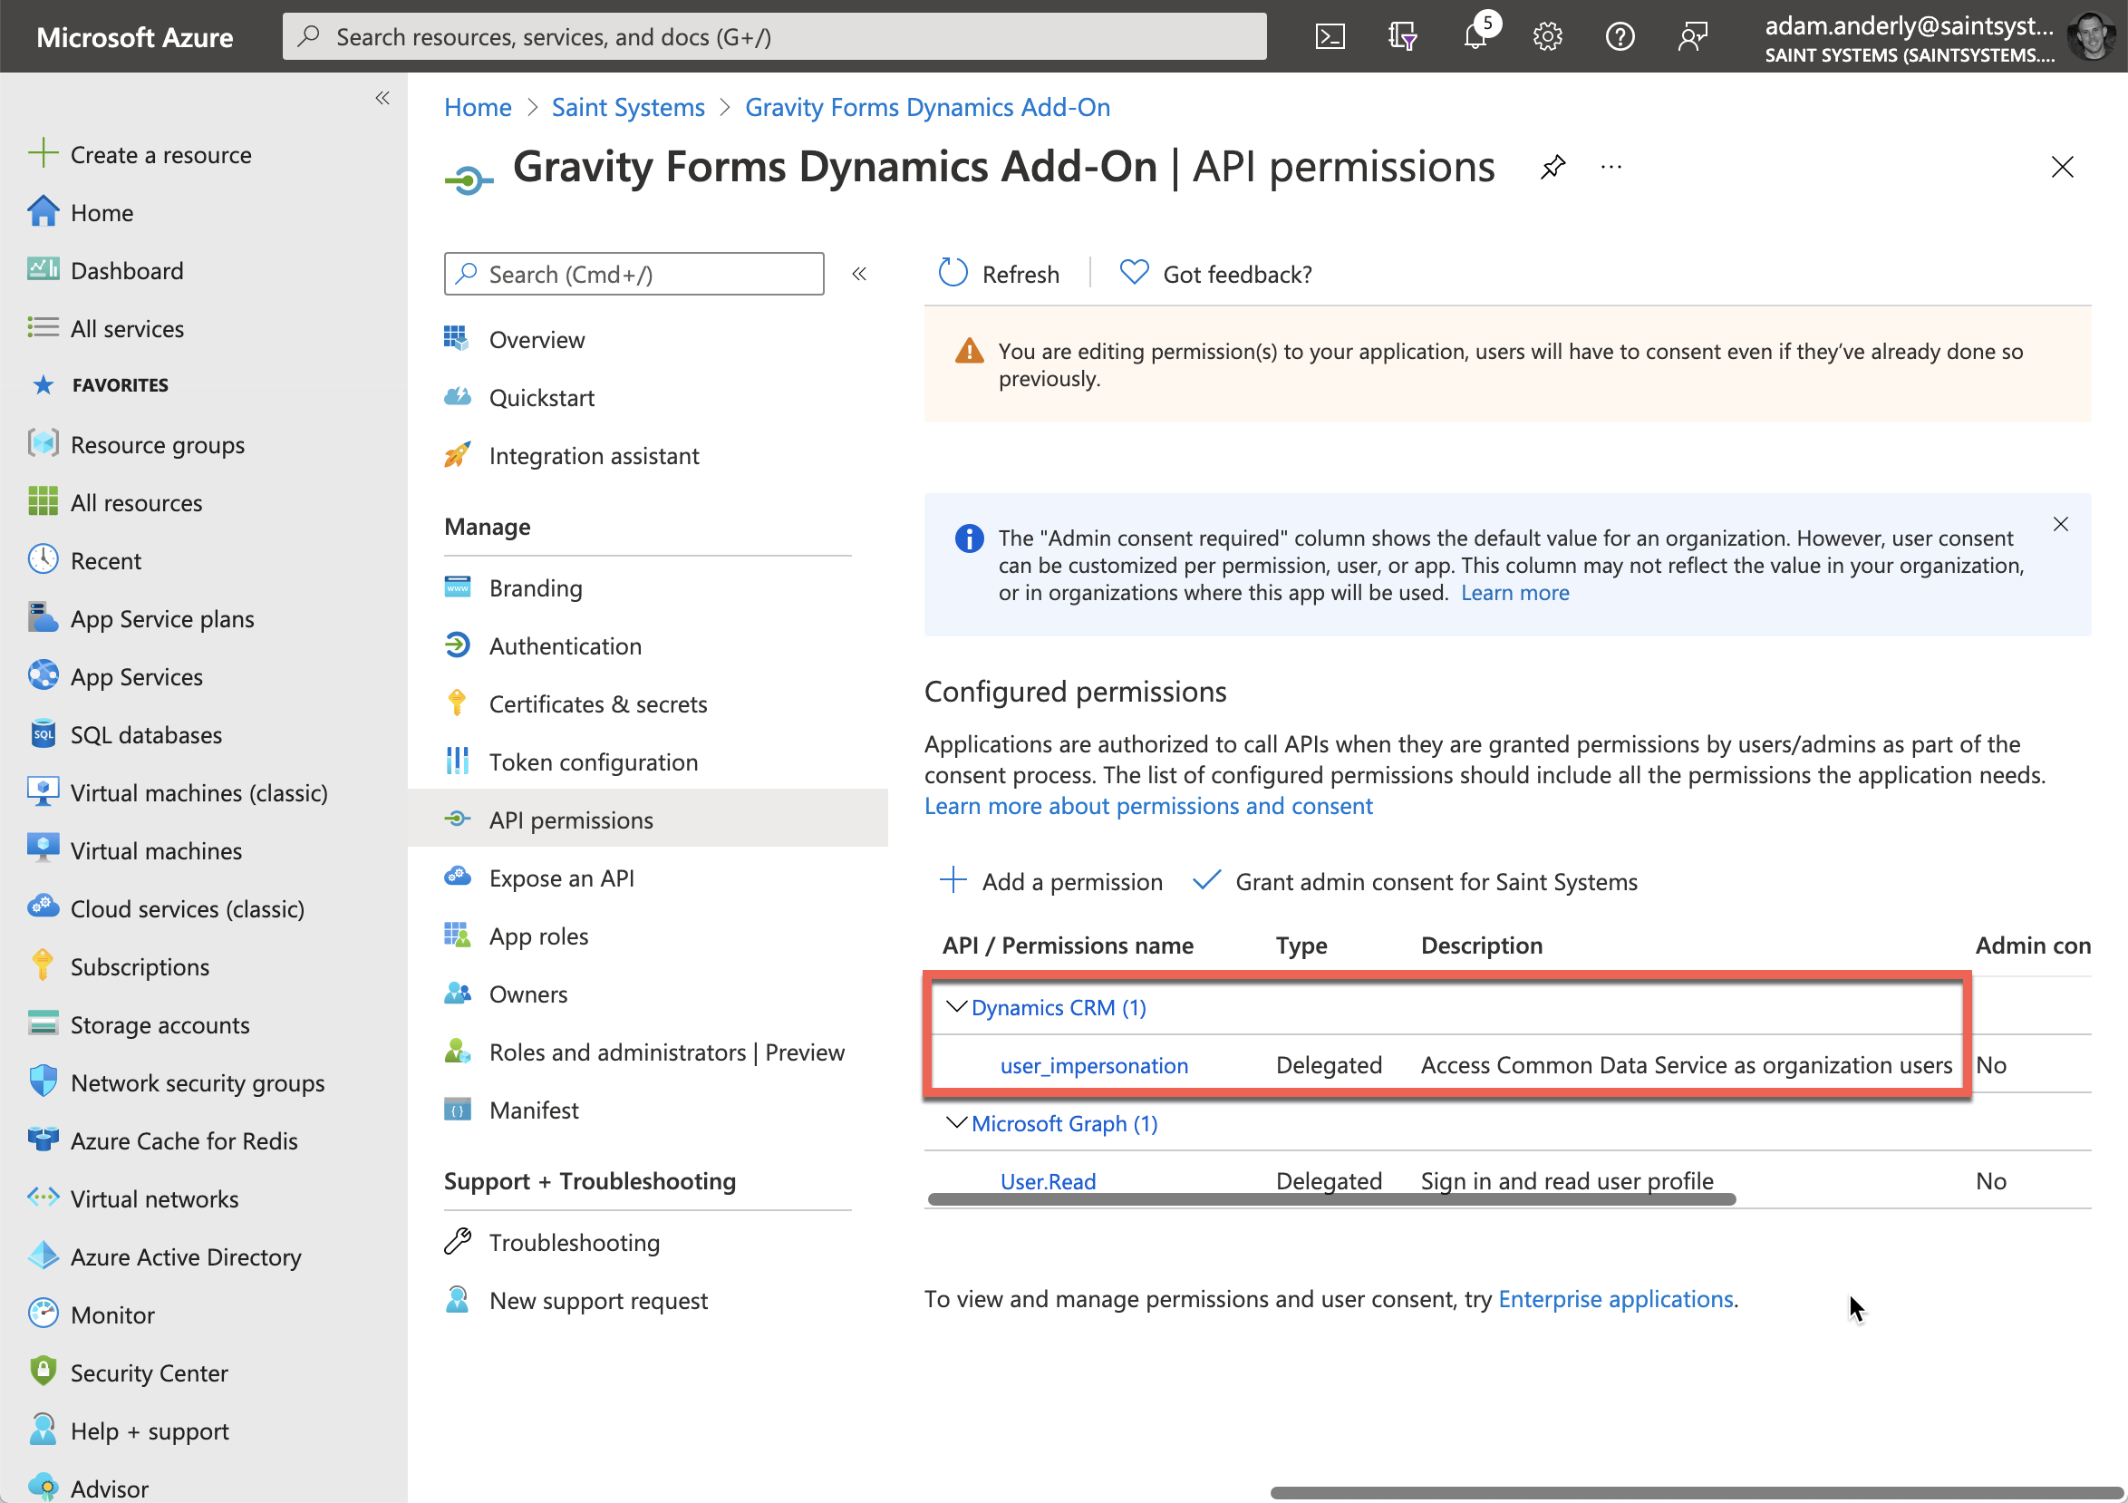Viewport: 2128px width, 1503px height.
Task: Click the Certificates & secrets key icon
Action: [x=457, y=703]
